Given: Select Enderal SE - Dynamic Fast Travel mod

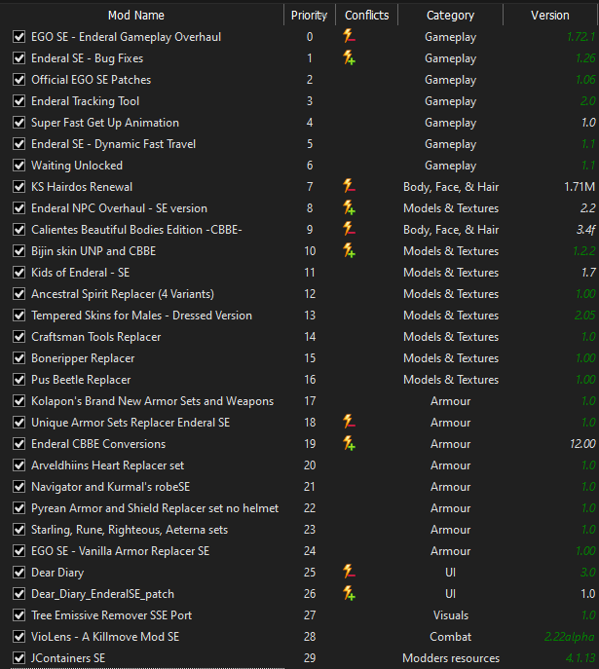Looking at the screenshot, I should click(x=114, y=144).
